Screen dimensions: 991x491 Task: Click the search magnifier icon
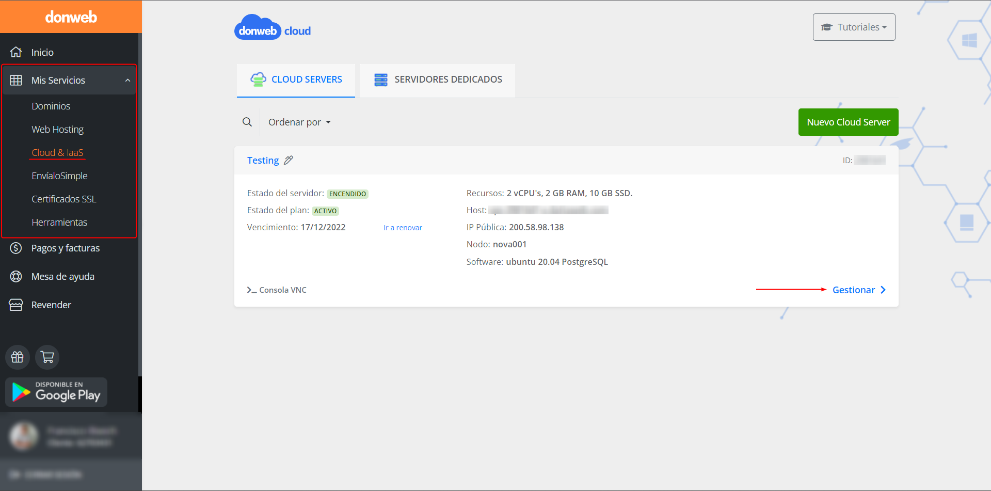(247, 122)
